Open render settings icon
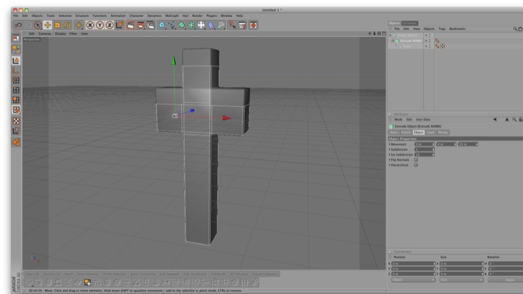523x294 pixels. tap(151, 25)
